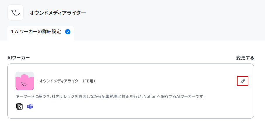265x127 pixels.
Task: Click the pink AI worker avatar
Action: click(x=25, y=81)
